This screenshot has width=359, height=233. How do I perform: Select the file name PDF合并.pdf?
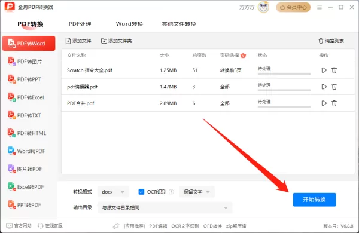point(80,103)
